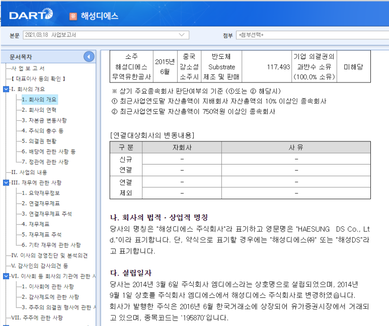Click the 미해당 table cell

(353, 67)
